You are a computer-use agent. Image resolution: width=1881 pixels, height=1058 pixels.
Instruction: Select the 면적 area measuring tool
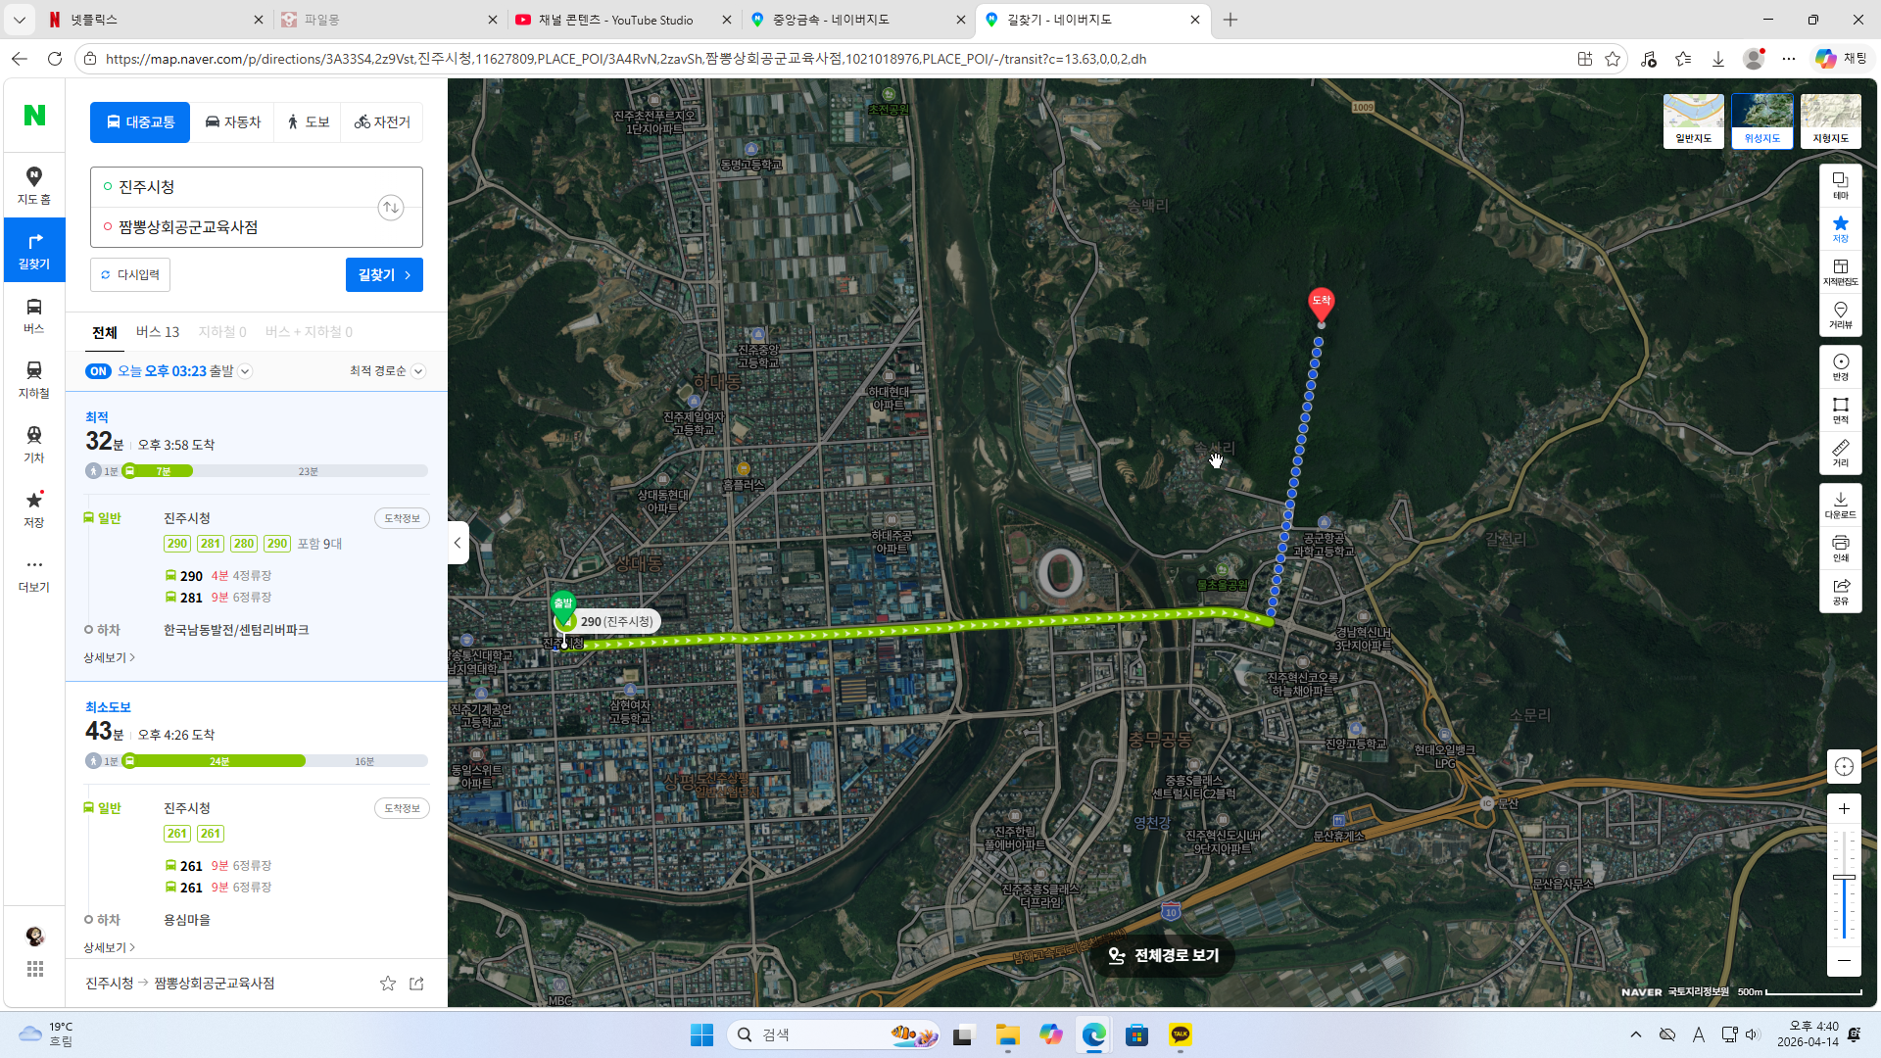click(x=1841, y=409)
